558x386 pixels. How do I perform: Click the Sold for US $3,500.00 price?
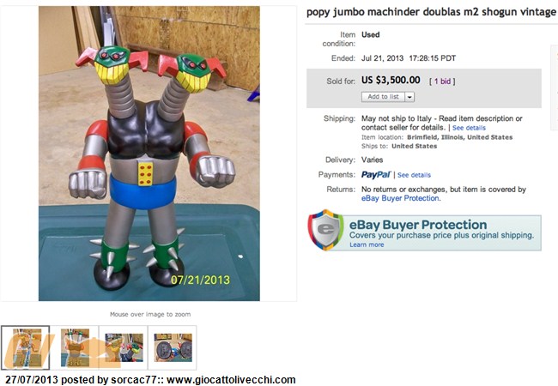391,80
